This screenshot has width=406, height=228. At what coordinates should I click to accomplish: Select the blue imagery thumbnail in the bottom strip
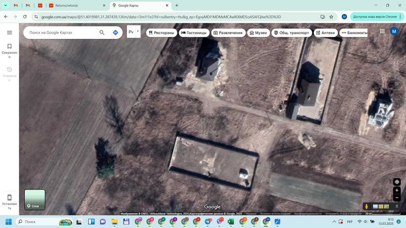(375, 206)
